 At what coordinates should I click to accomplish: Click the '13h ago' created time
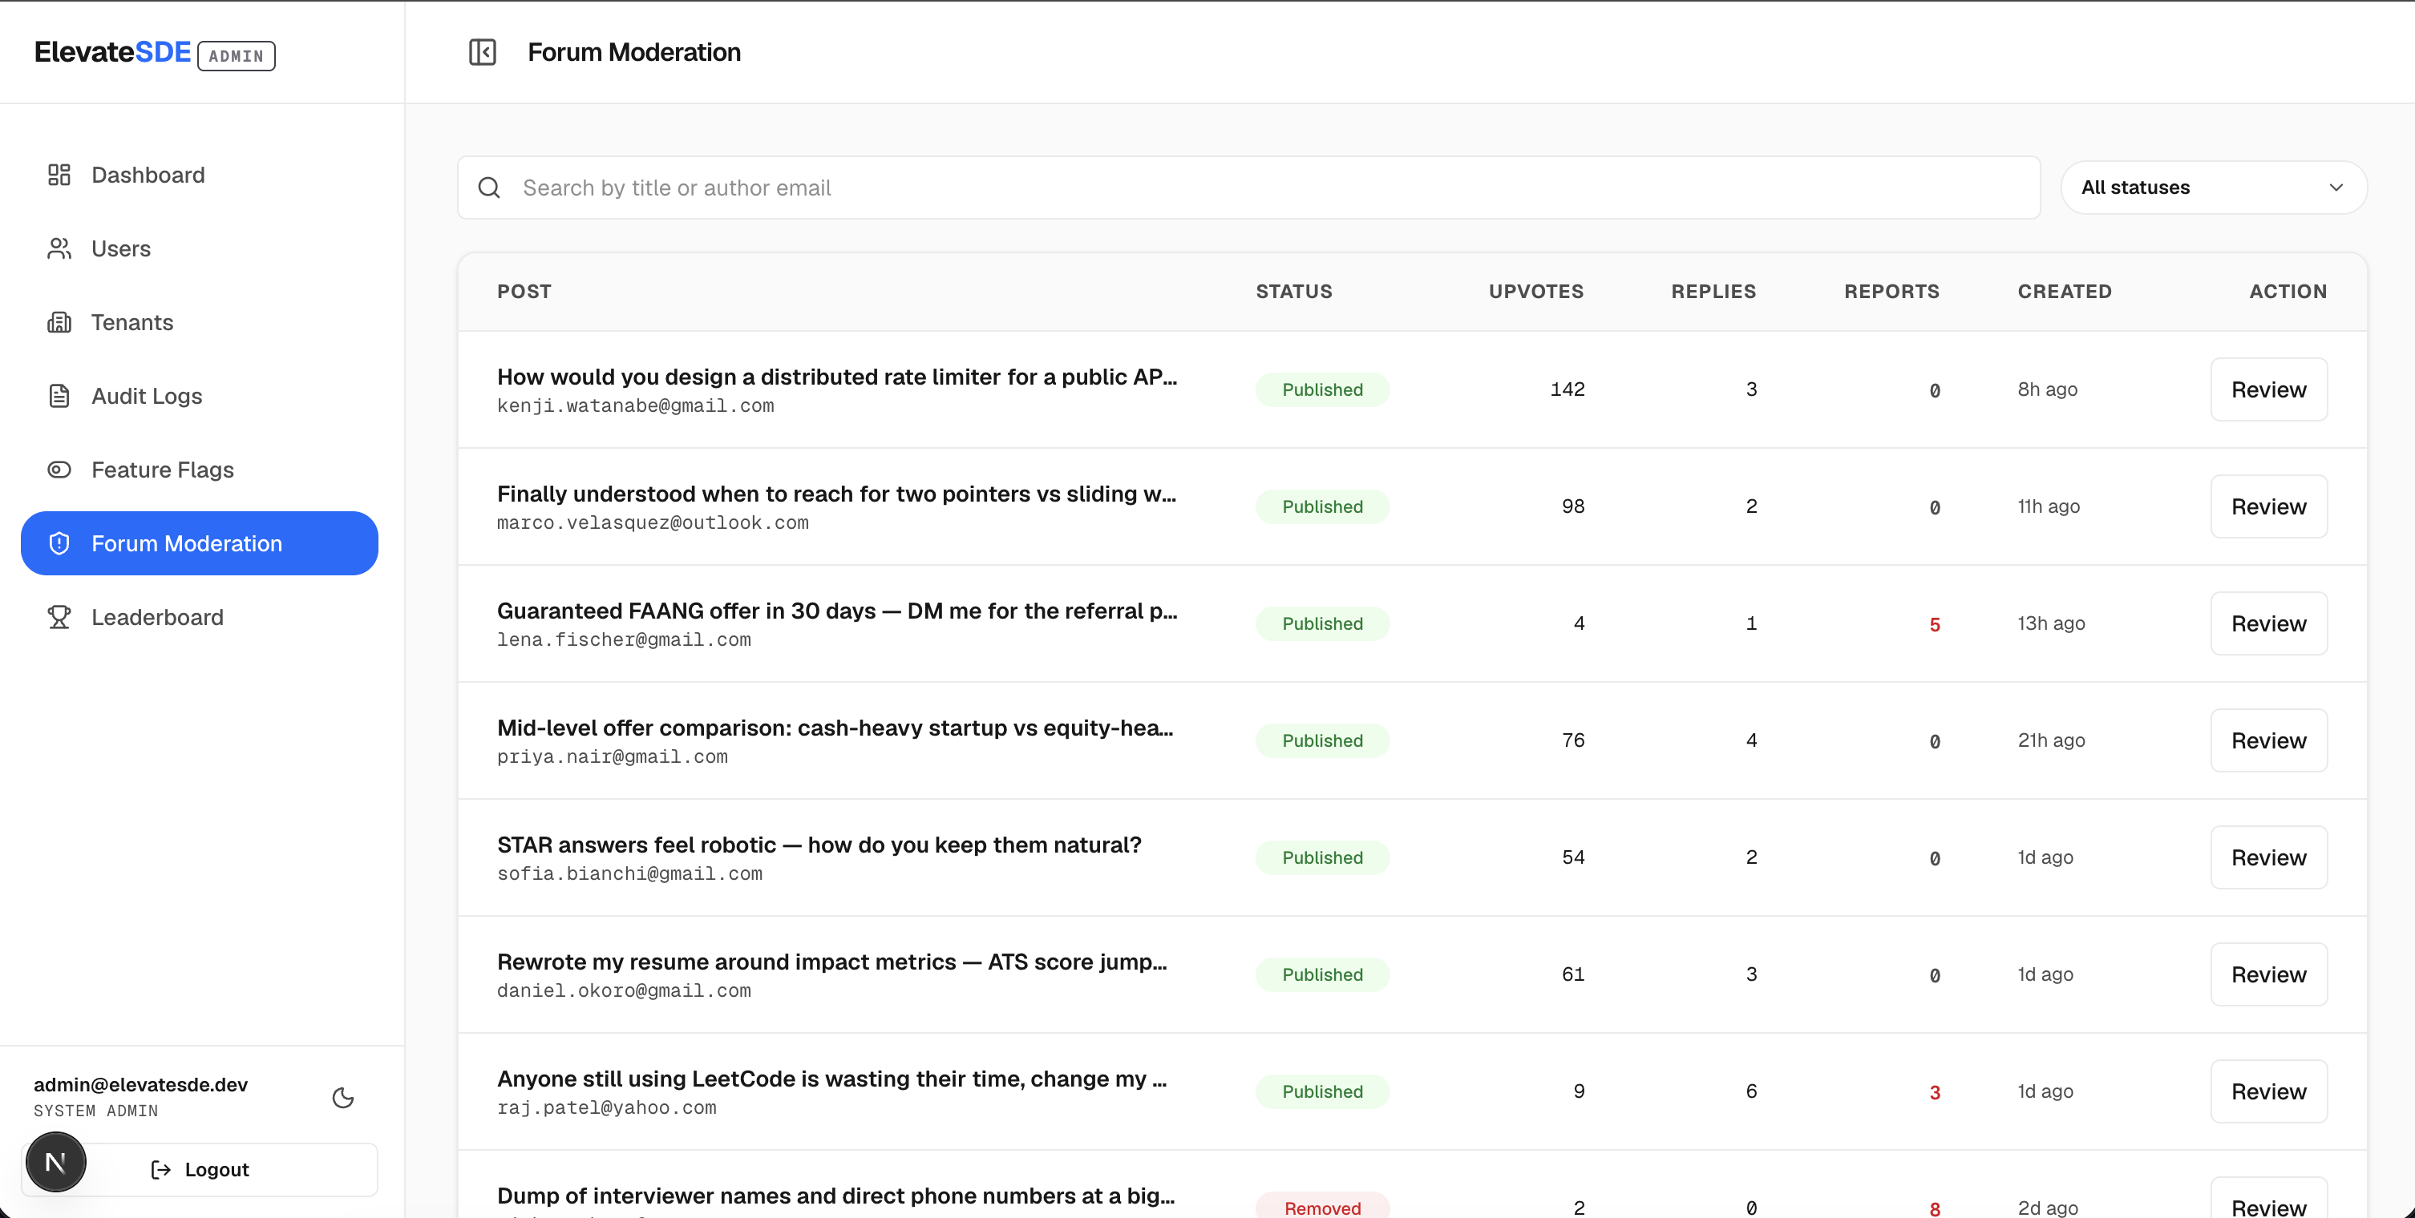click(2051, 623)
